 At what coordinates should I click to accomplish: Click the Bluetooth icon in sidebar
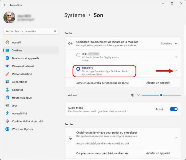coord(7,58)
